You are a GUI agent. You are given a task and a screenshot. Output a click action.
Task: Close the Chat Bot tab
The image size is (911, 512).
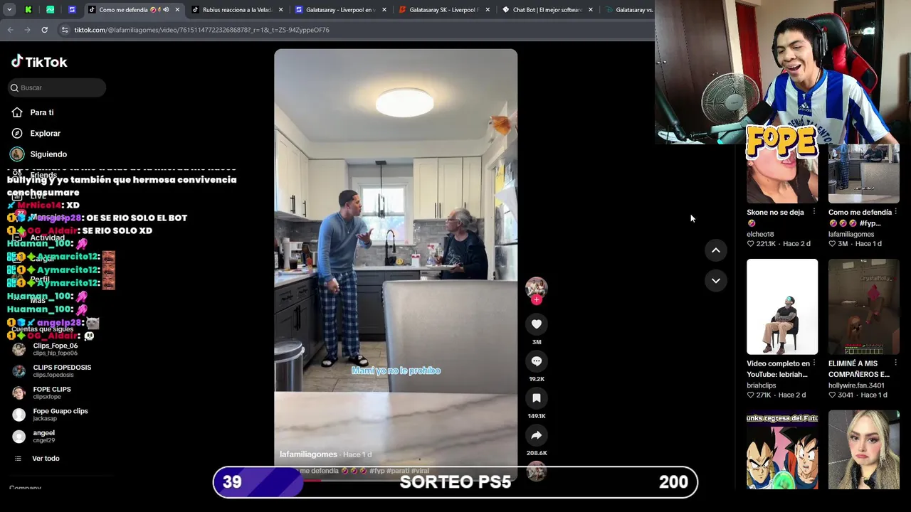590,10
